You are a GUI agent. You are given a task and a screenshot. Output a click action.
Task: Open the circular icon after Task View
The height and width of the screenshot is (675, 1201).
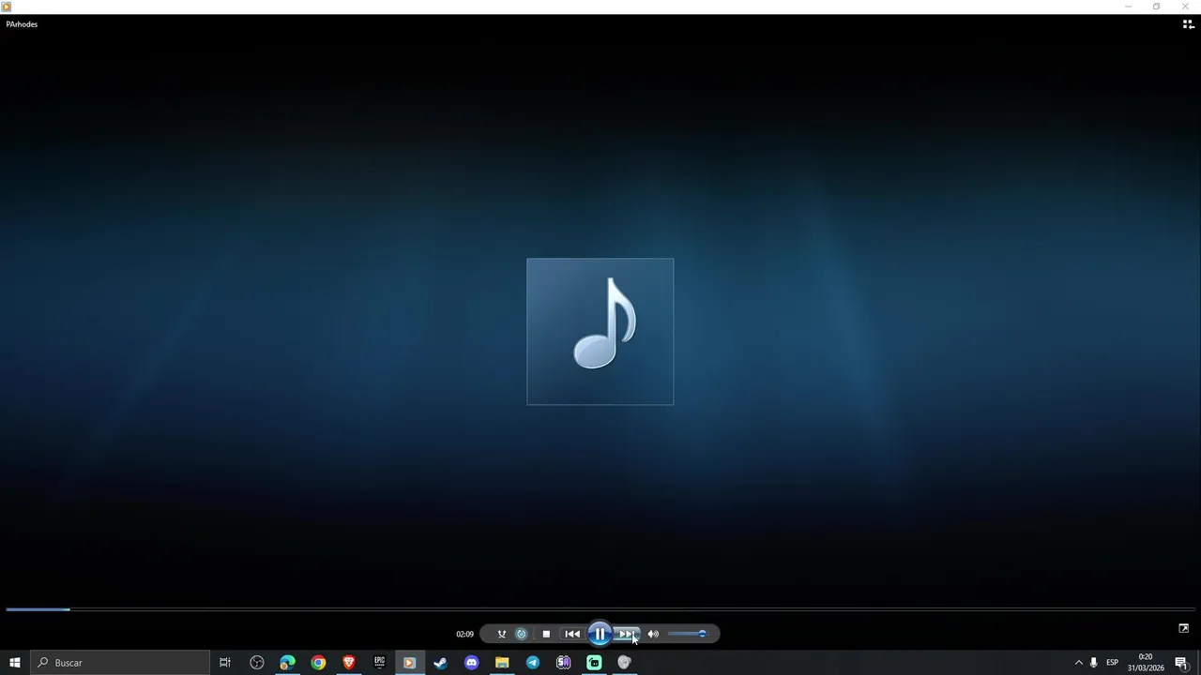[256, 663]
